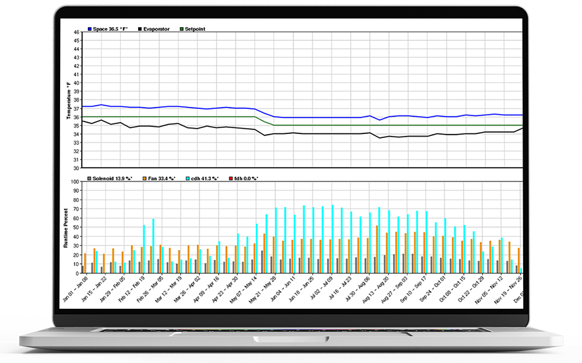Click the 'Jun 18 – Jun 25' date label
Viewport: 582px width, 363px height.
[301, 288]
